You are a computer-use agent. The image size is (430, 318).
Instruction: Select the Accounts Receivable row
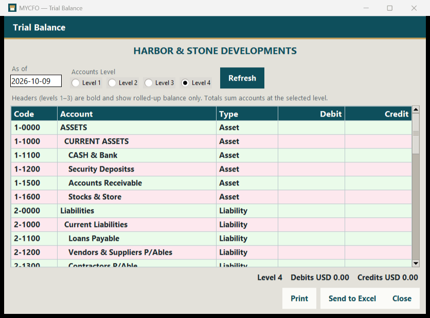(211, 183)
